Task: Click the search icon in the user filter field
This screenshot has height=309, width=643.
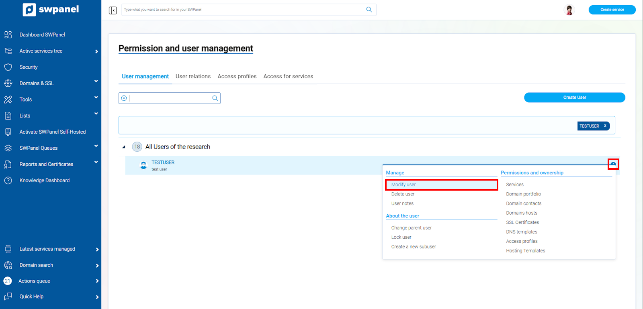Action: (x=215, y=98)
